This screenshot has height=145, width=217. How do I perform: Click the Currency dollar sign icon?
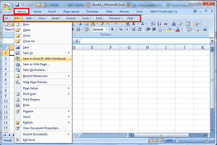[x=112, y=29]
